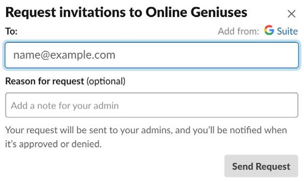The image size is (304, 181).
Task: Click the Google G logo icon
Action: 269,31
